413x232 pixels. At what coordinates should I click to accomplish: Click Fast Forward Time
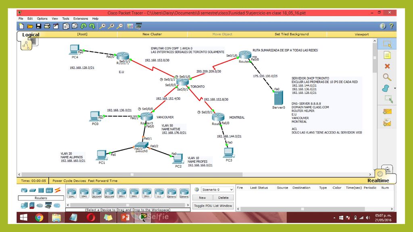click(103, 181)
